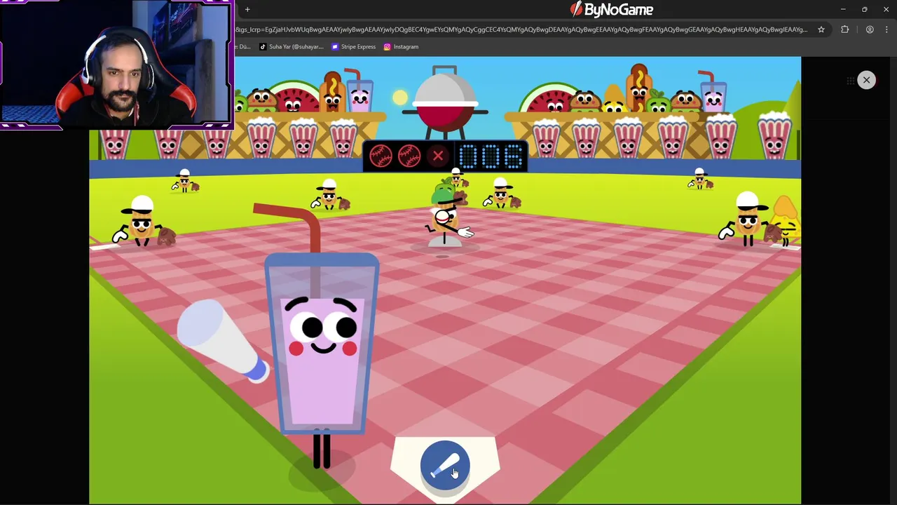The height and width of the screenshot is (505, 897).
Task: Swing the bat with the blue button
Action: (x=445, y=464)
